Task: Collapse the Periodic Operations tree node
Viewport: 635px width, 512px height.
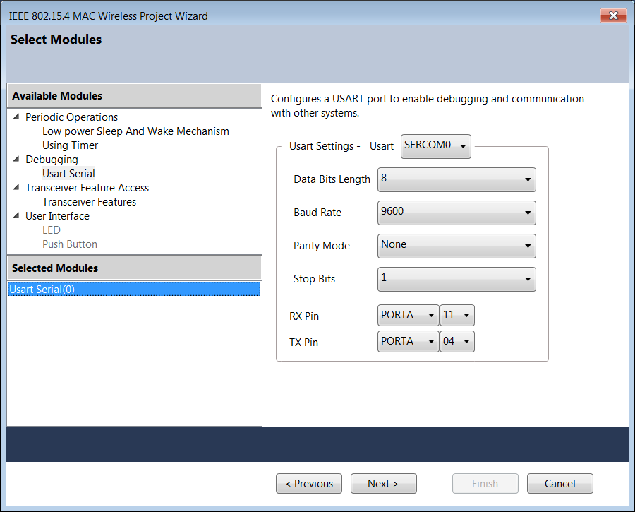Action: coord(16,117)
